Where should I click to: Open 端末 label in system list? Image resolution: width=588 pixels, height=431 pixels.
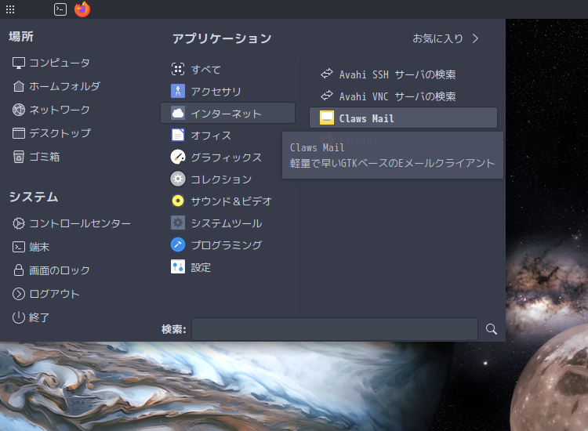coord(39,247)
